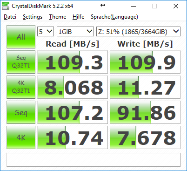The width and height of the screenshot is (187, 171).
Task: Open the Hilfe menu
Action: pyautogui.click(x=78, y=17)
